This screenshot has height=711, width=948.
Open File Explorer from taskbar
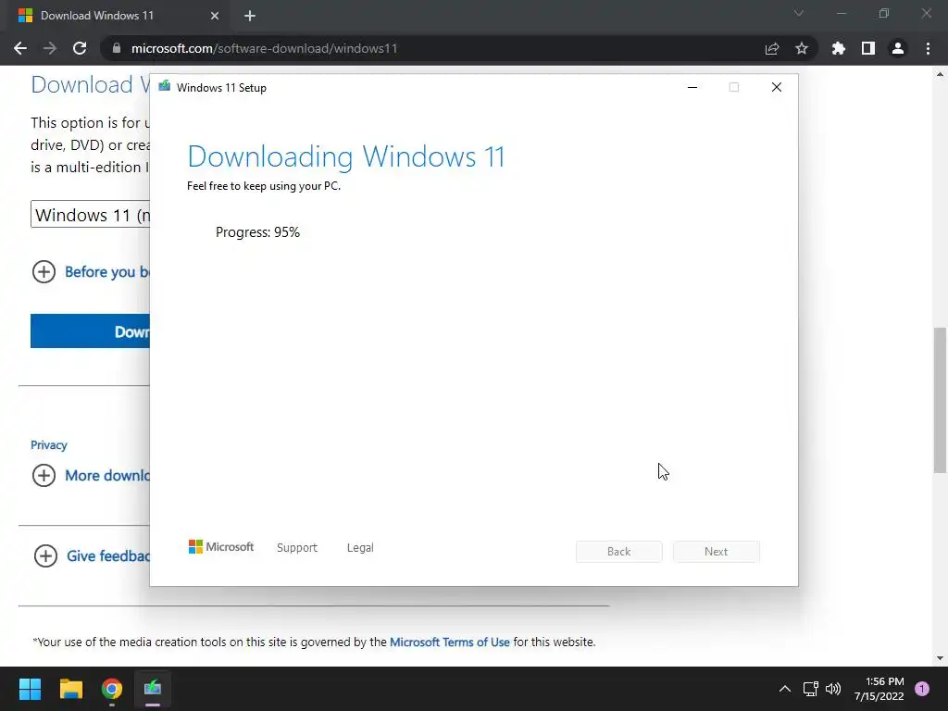tap(70, 689)
